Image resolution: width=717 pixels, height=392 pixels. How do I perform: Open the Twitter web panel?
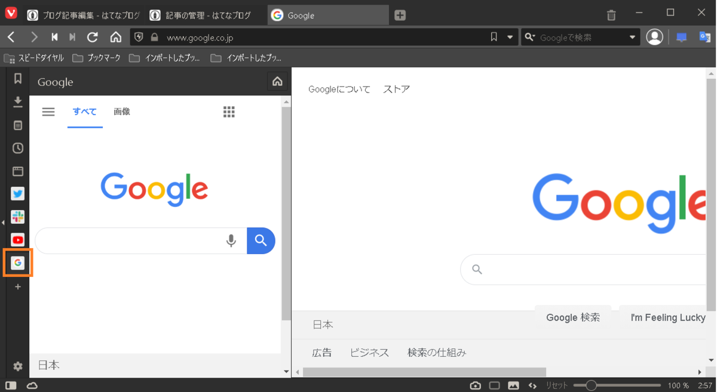18,194
